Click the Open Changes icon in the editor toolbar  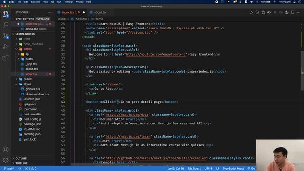pos(263,12)
